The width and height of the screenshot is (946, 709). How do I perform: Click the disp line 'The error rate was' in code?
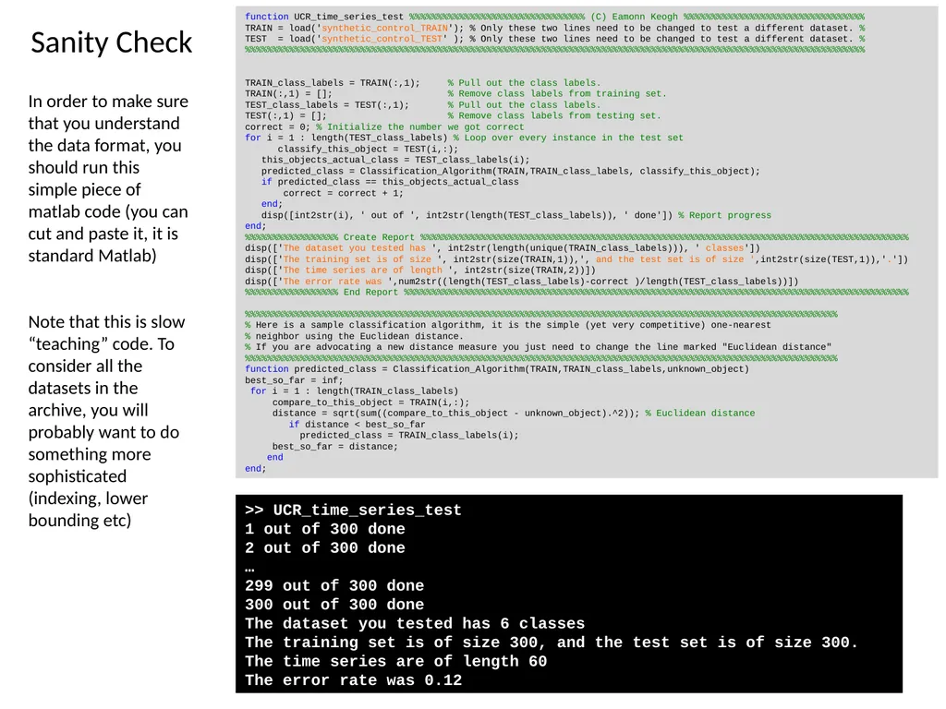(521, 282)
